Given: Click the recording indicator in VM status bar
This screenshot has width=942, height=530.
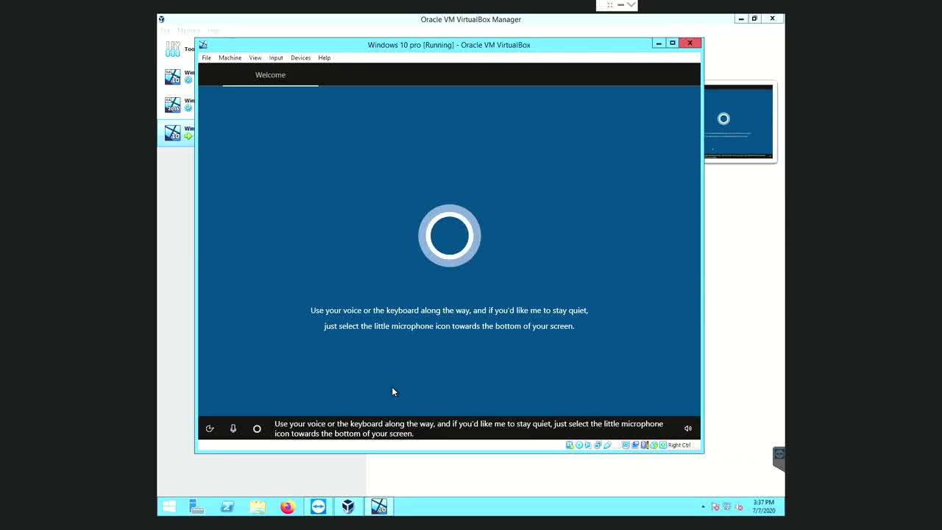Looking at the screenshot, I should [x=635, y=445].
